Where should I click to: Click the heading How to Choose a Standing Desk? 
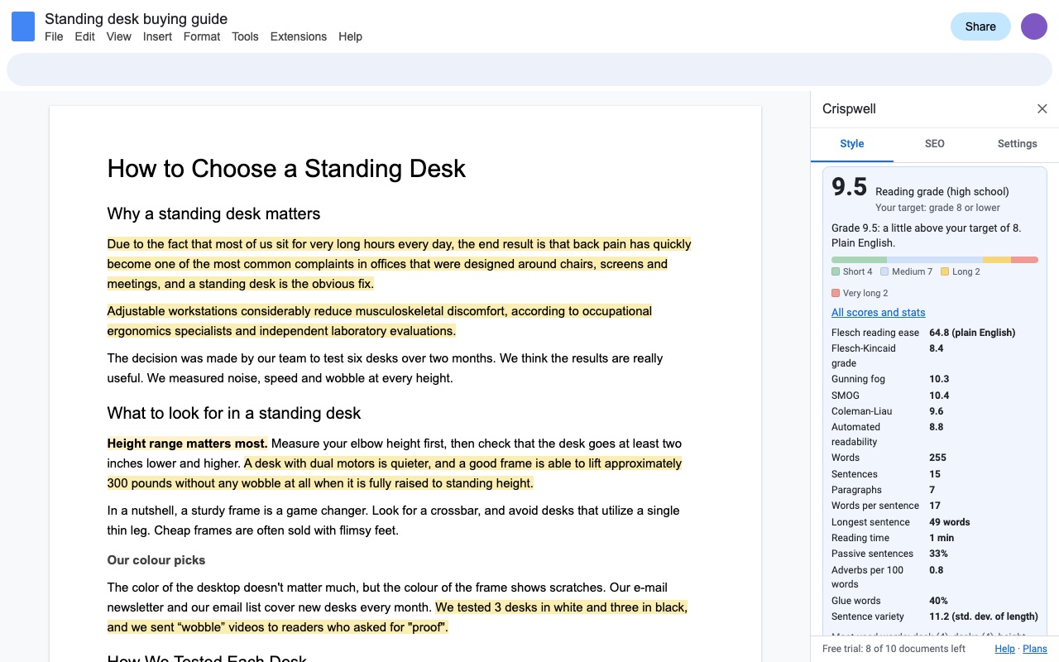coord(286,169)
